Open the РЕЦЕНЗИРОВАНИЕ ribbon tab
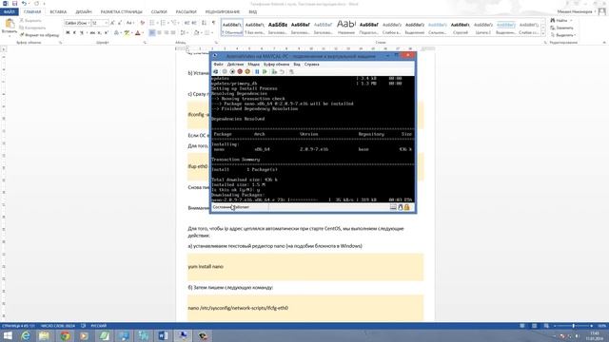 [x=222, y=12]
